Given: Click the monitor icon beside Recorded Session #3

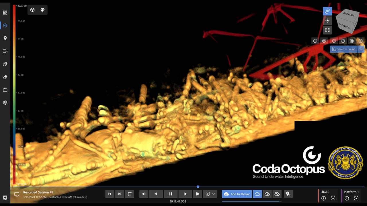Looking at the screenshot, I should tap(17, 195).
